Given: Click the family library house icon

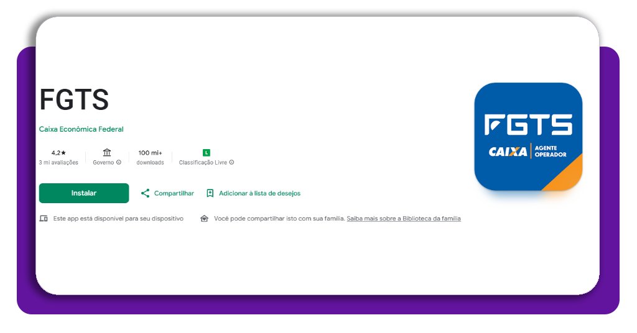Looking at the screenshot, I should click(x=204, y=219).
